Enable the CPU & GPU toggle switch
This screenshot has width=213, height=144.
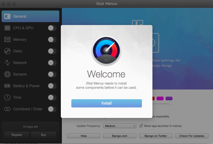tap(52, 28)
